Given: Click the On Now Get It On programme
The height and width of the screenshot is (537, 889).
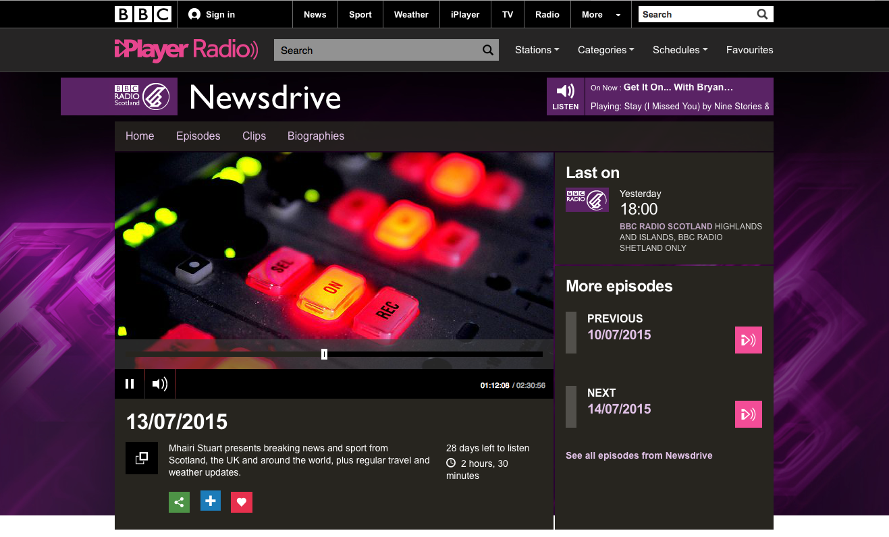Looking at the screenshot, I should [678, 87].
